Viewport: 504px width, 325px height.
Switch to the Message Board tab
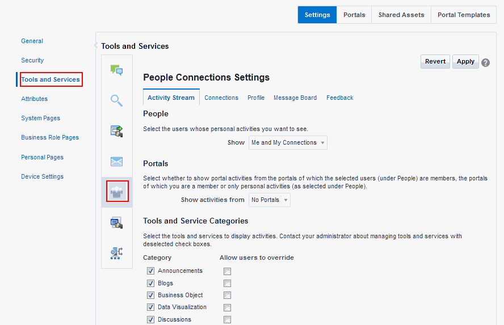[295, 98]
